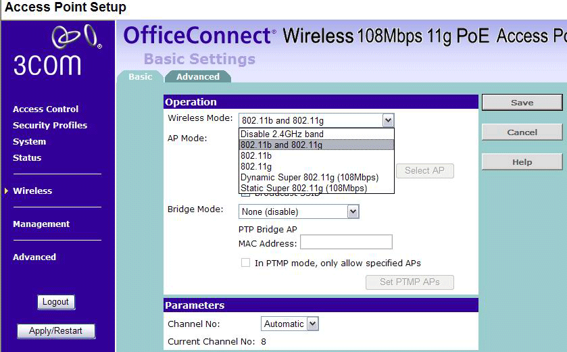Image resolution: width=567 pixels, height=352 pixels.
Task: Select Disable 2.4GHz band option
Action: click(x=282, y=134)
